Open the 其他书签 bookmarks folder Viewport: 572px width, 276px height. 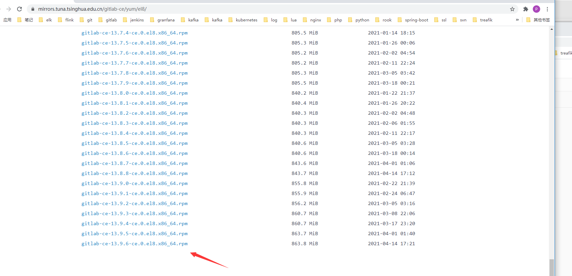(x=538, y=20)
